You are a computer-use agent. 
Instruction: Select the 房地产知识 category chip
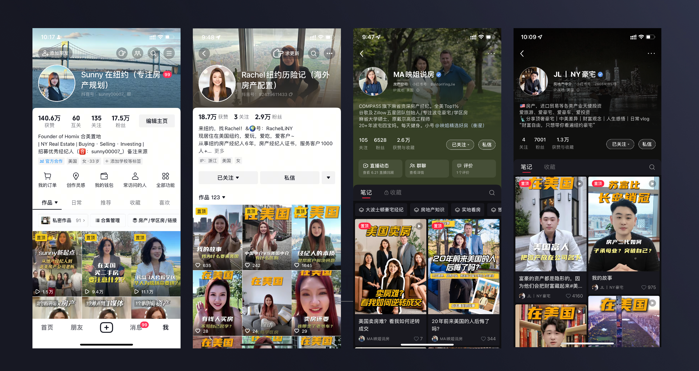(x=429, y=210)
